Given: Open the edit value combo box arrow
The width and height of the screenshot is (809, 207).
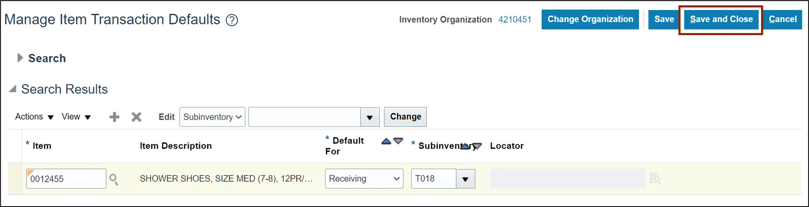Looking at the screenshot, I should 370,117.
